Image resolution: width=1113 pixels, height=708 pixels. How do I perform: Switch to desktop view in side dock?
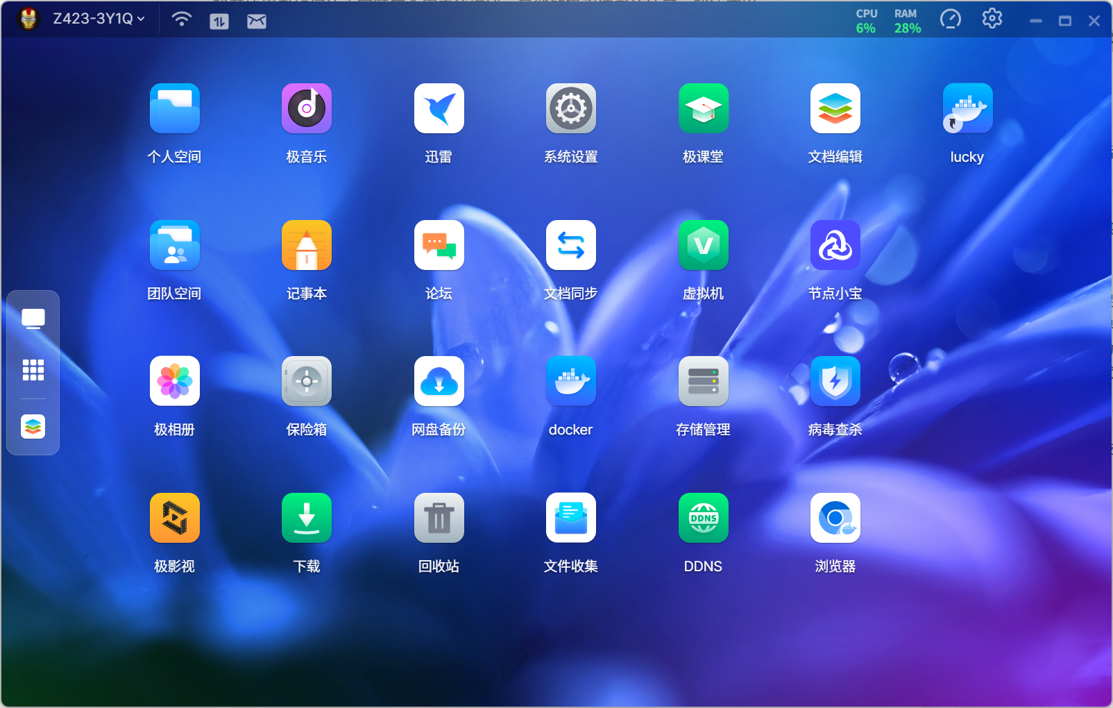pos(33,319)
